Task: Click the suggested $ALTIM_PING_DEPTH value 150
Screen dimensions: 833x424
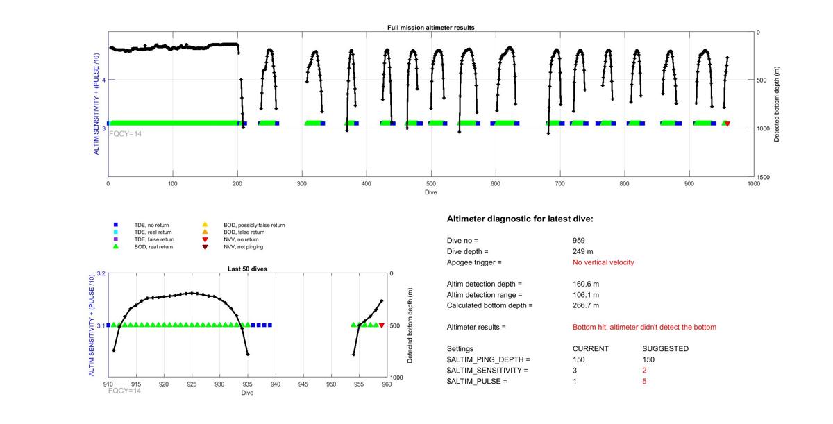Action: (x=649, y=359)
